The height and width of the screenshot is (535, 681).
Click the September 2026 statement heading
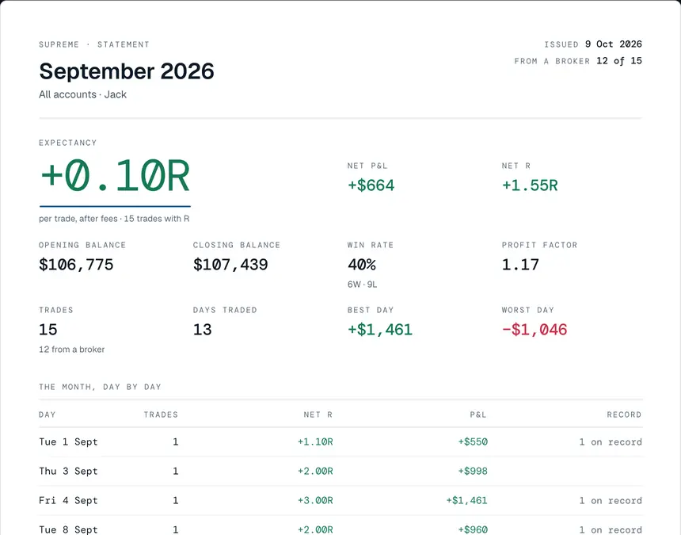[127, 71]
